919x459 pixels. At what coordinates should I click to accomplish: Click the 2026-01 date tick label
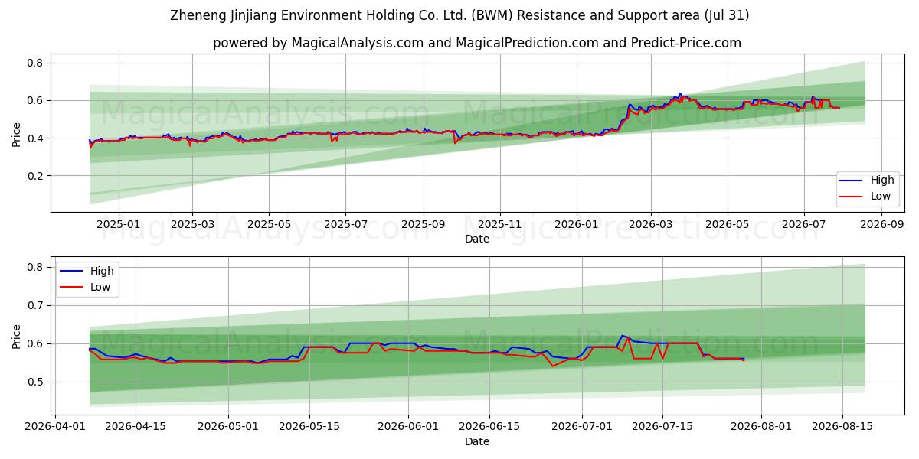(x=577, y=225)
